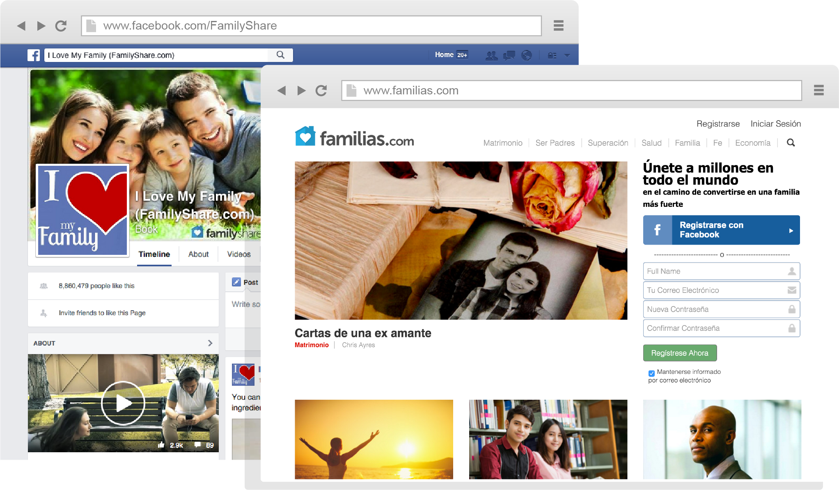
Task: Click the familias.com logo
Action: [355, 137]
